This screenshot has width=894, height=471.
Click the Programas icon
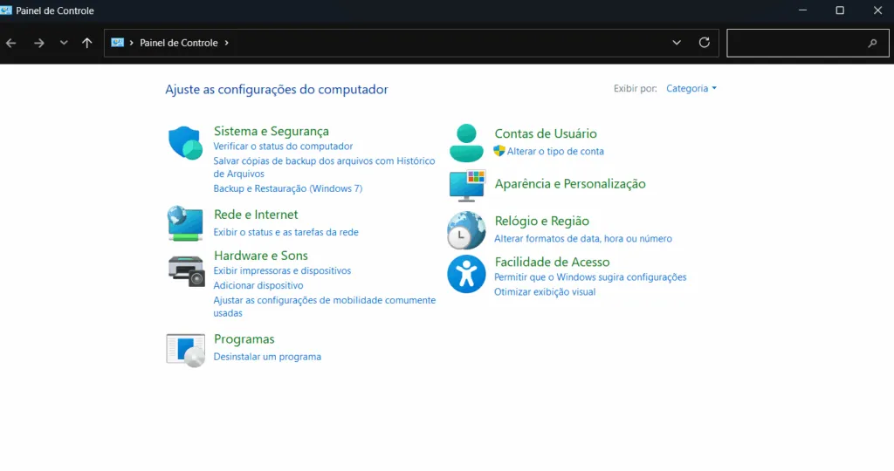click(185, 349)
